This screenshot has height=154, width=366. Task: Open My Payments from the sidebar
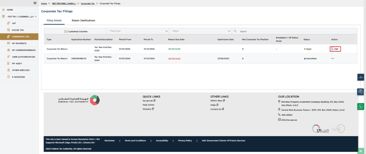pyautogui.click(x=19, y=43)
